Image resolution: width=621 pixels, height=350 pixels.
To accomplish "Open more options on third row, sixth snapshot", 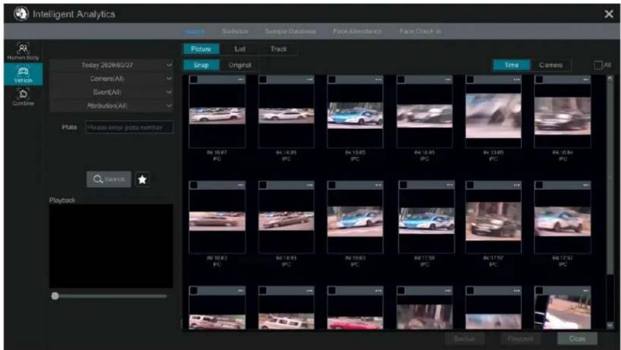I will pos(586,291).
